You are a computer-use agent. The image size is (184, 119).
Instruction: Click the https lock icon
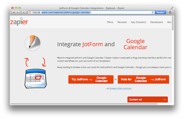pos(39,12)
